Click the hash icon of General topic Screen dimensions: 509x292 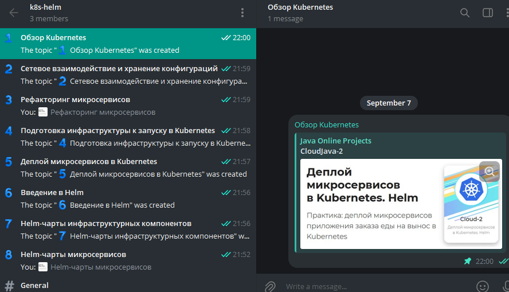(x=9, y=286)
